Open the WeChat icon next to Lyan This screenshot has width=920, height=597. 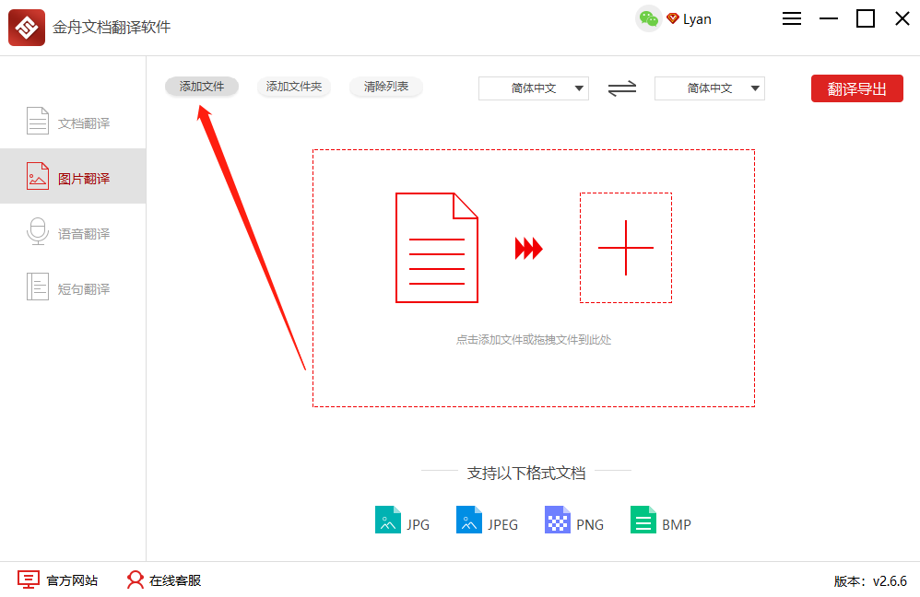(648, 19)
